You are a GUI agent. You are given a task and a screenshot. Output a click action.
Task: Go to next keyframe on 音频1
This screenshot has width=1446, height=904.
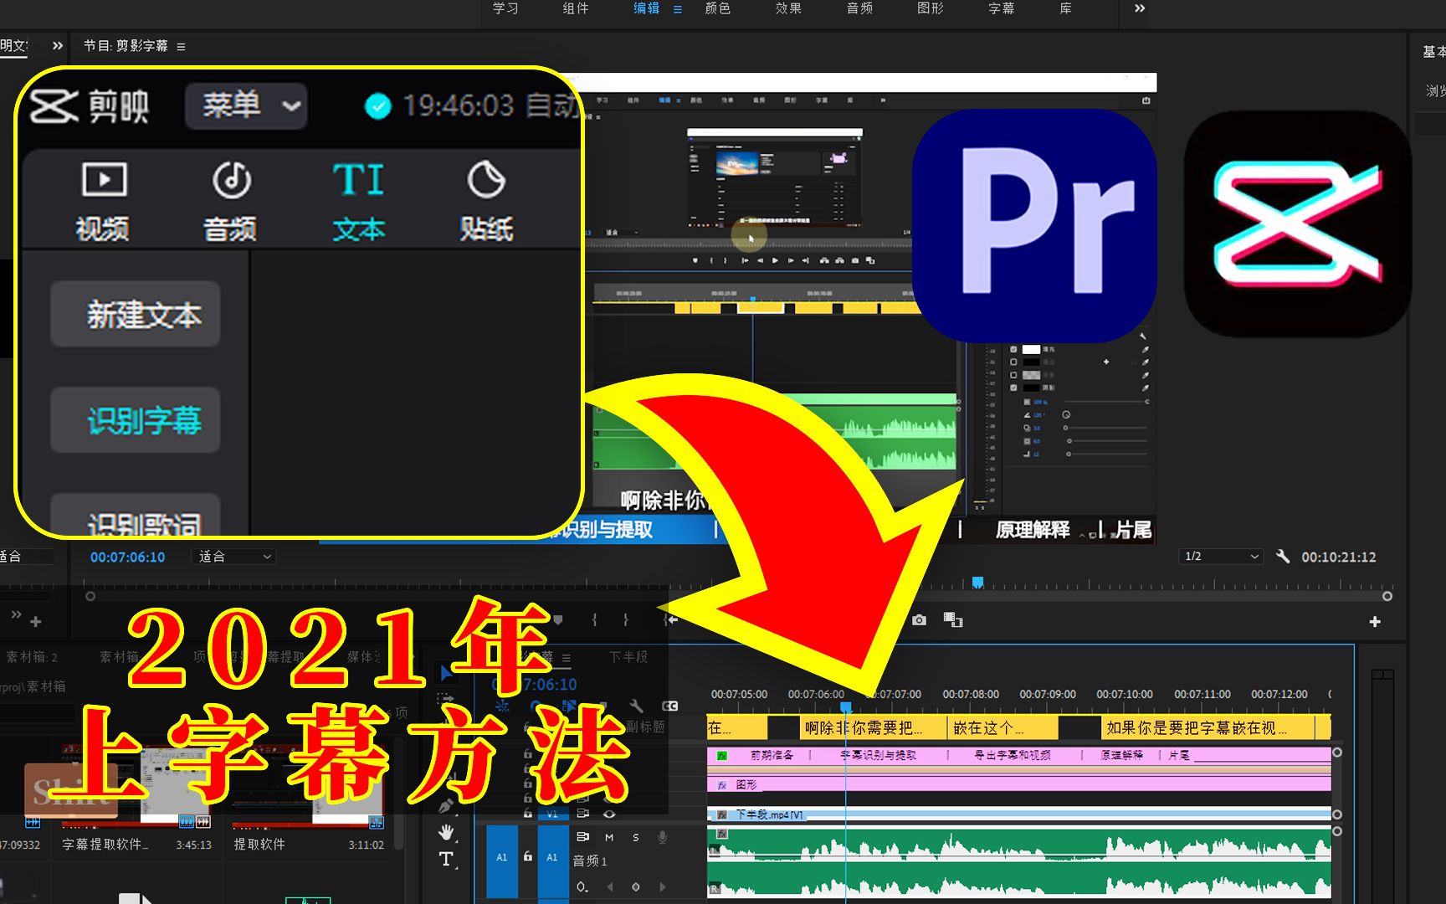click(662, 886)
